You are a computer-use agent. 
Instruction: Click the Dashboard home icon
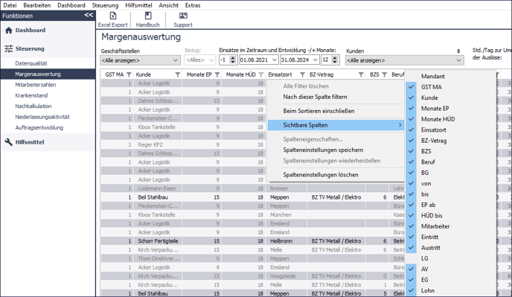point(9,31)
